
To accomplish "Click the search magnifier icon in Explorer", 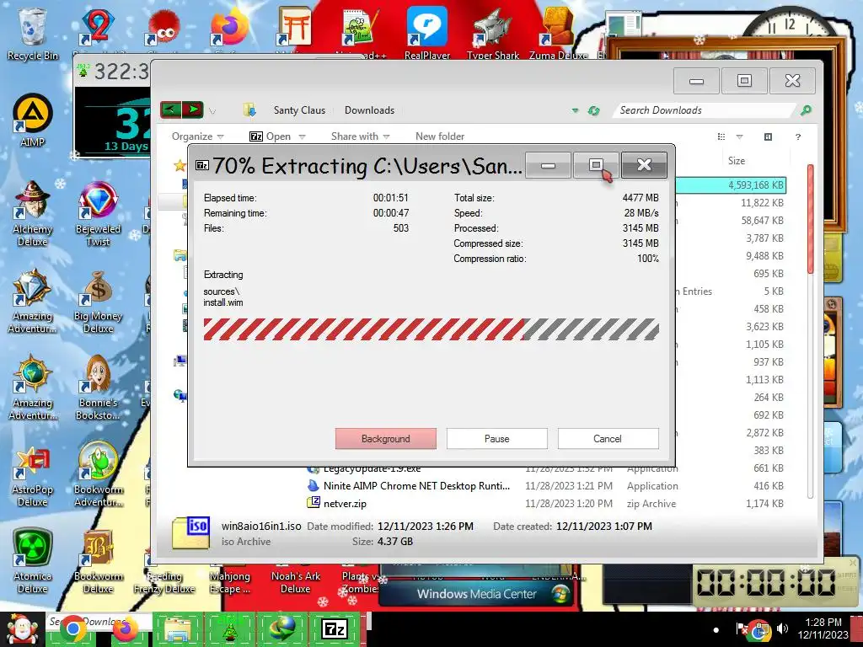I will (x=806, y=110).
